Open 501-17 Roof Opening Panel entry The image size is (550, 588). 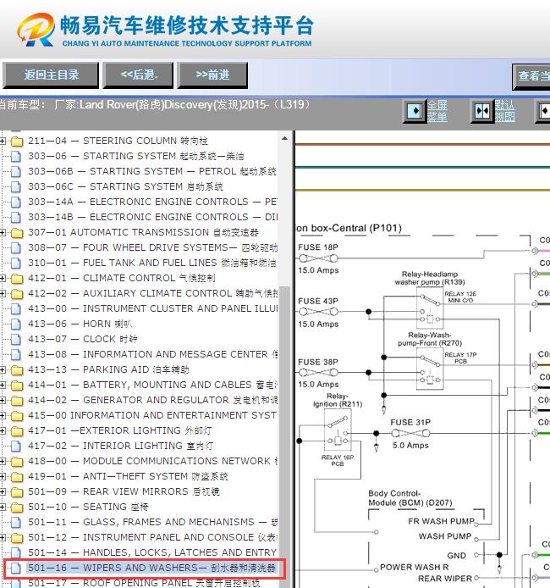(x=144, y=583)
